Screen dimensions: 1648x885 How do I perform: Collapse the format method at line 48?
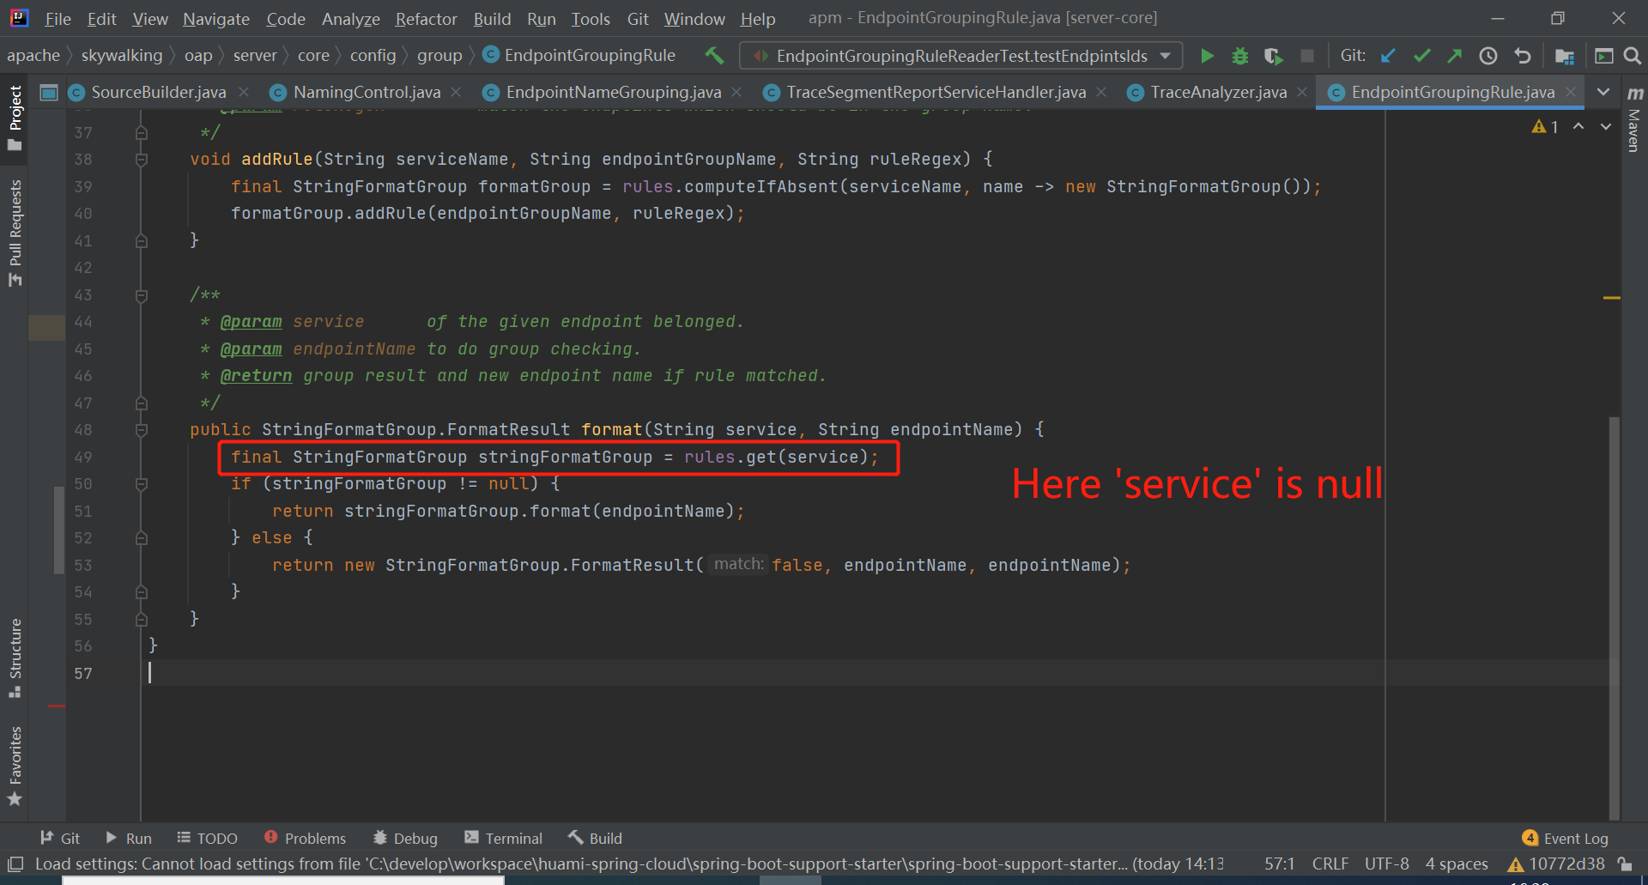(x=142, y=430)
